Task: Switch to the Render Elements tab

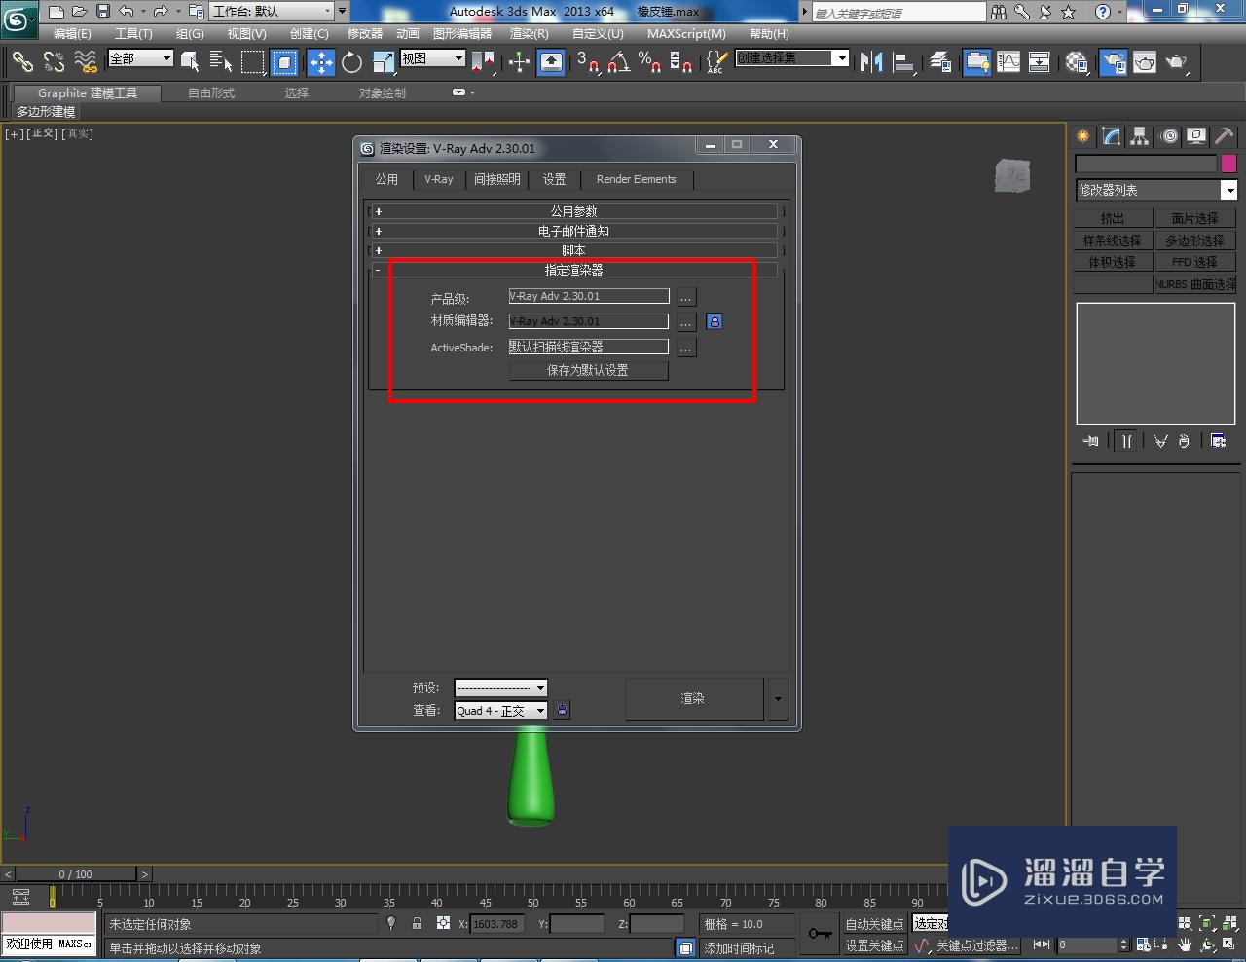Action: tap(637, 179)
